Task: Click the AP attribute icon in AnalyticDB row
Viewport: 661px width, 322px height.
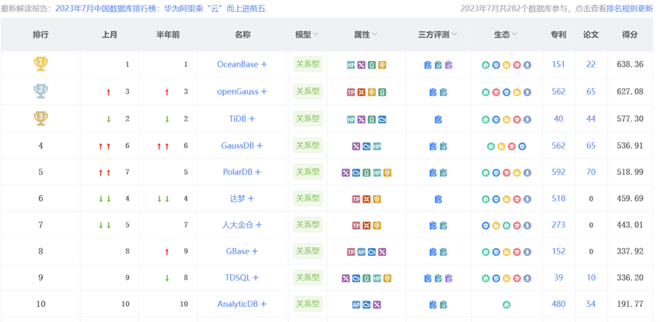Action: click(x=356, y=305)
